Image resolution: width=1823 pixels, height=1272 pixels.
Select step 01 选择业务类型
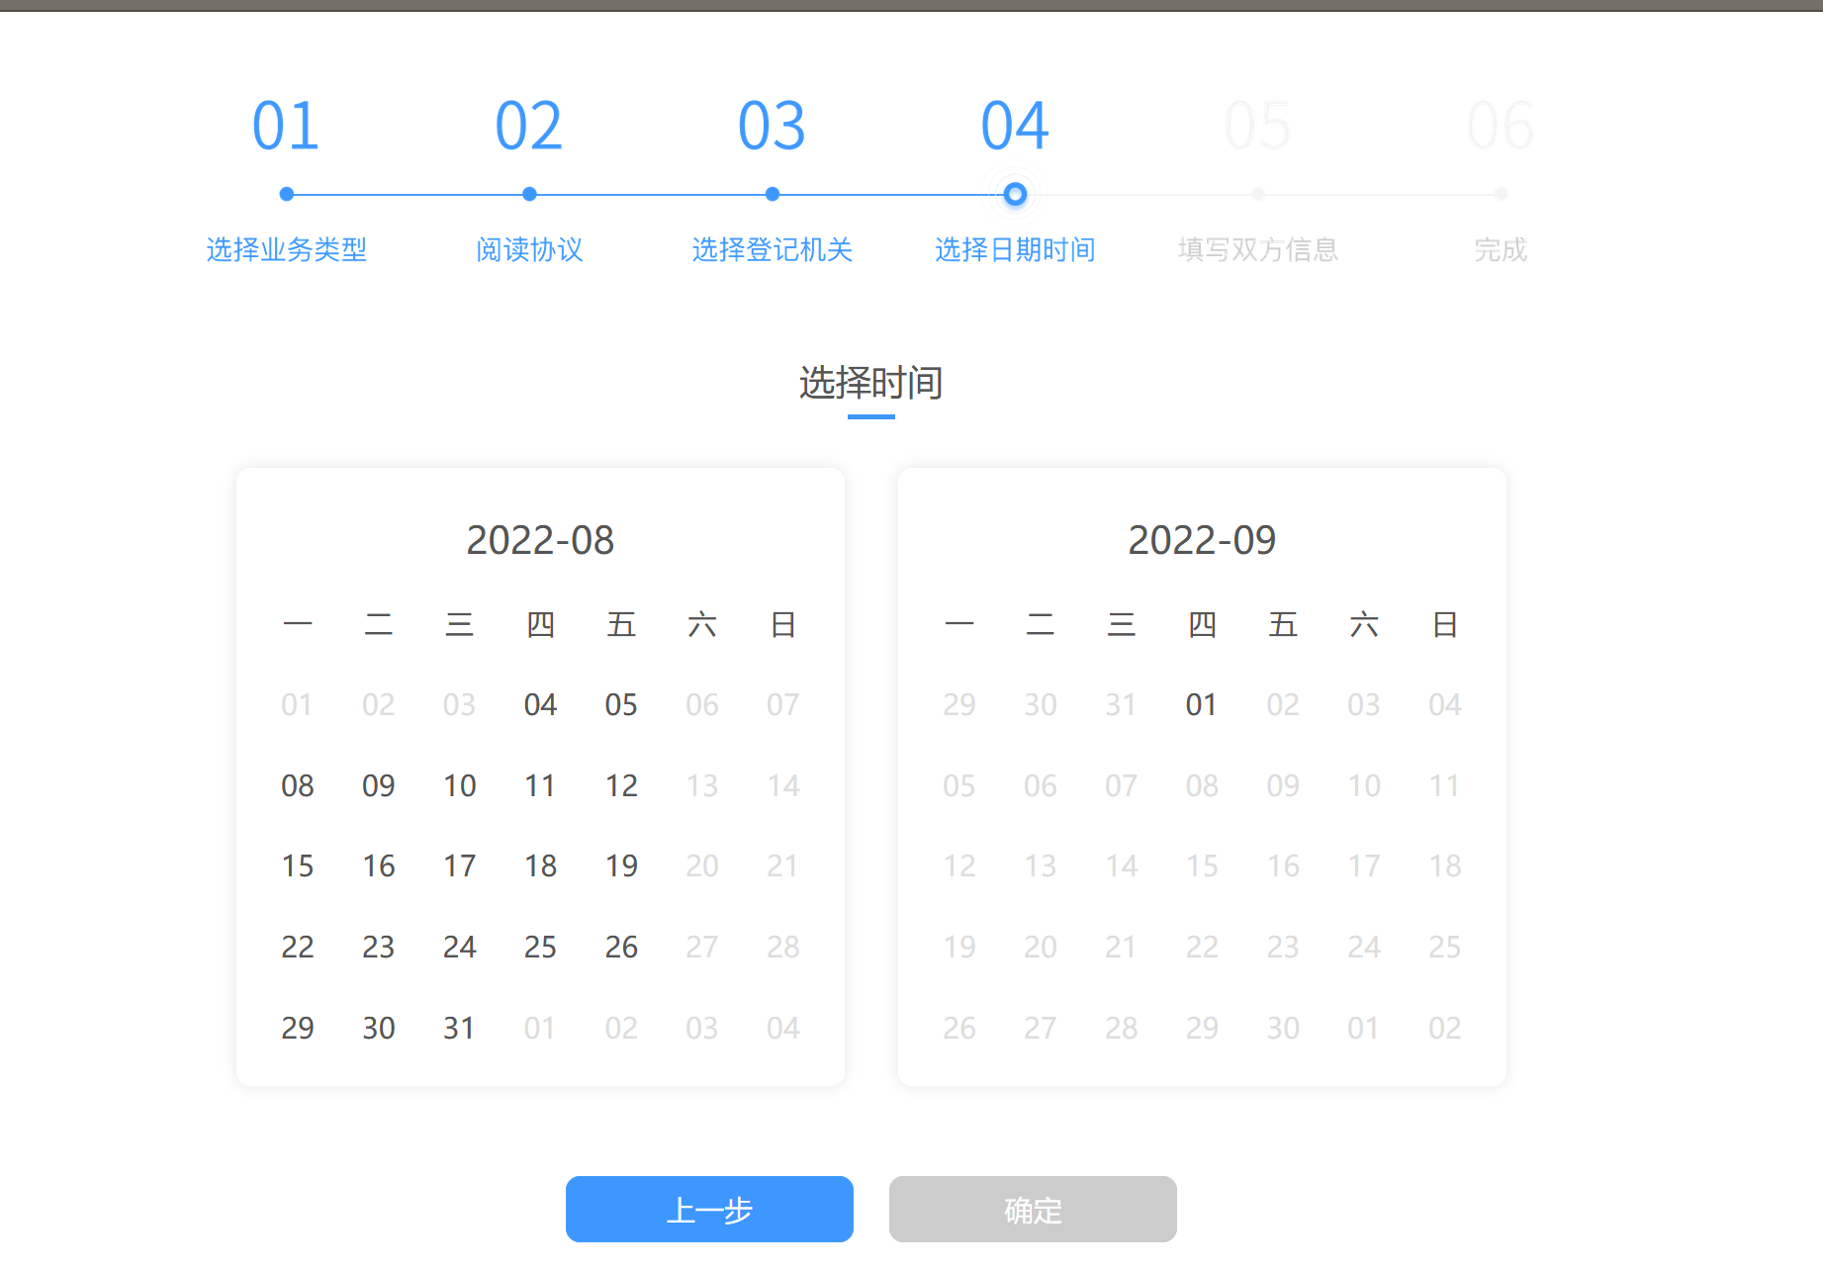pyautogui.click(x=286, y=249)
